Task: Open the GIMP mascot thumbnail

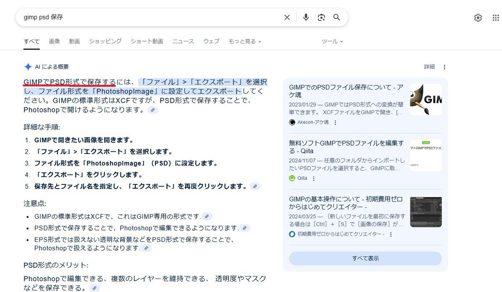Action: tap(426, 100)
